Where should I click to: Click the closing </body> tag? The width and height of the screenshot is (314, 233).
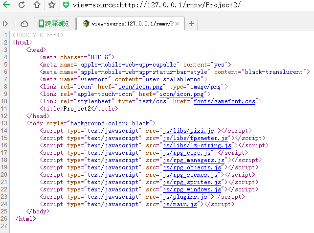[x=38, y=211]
